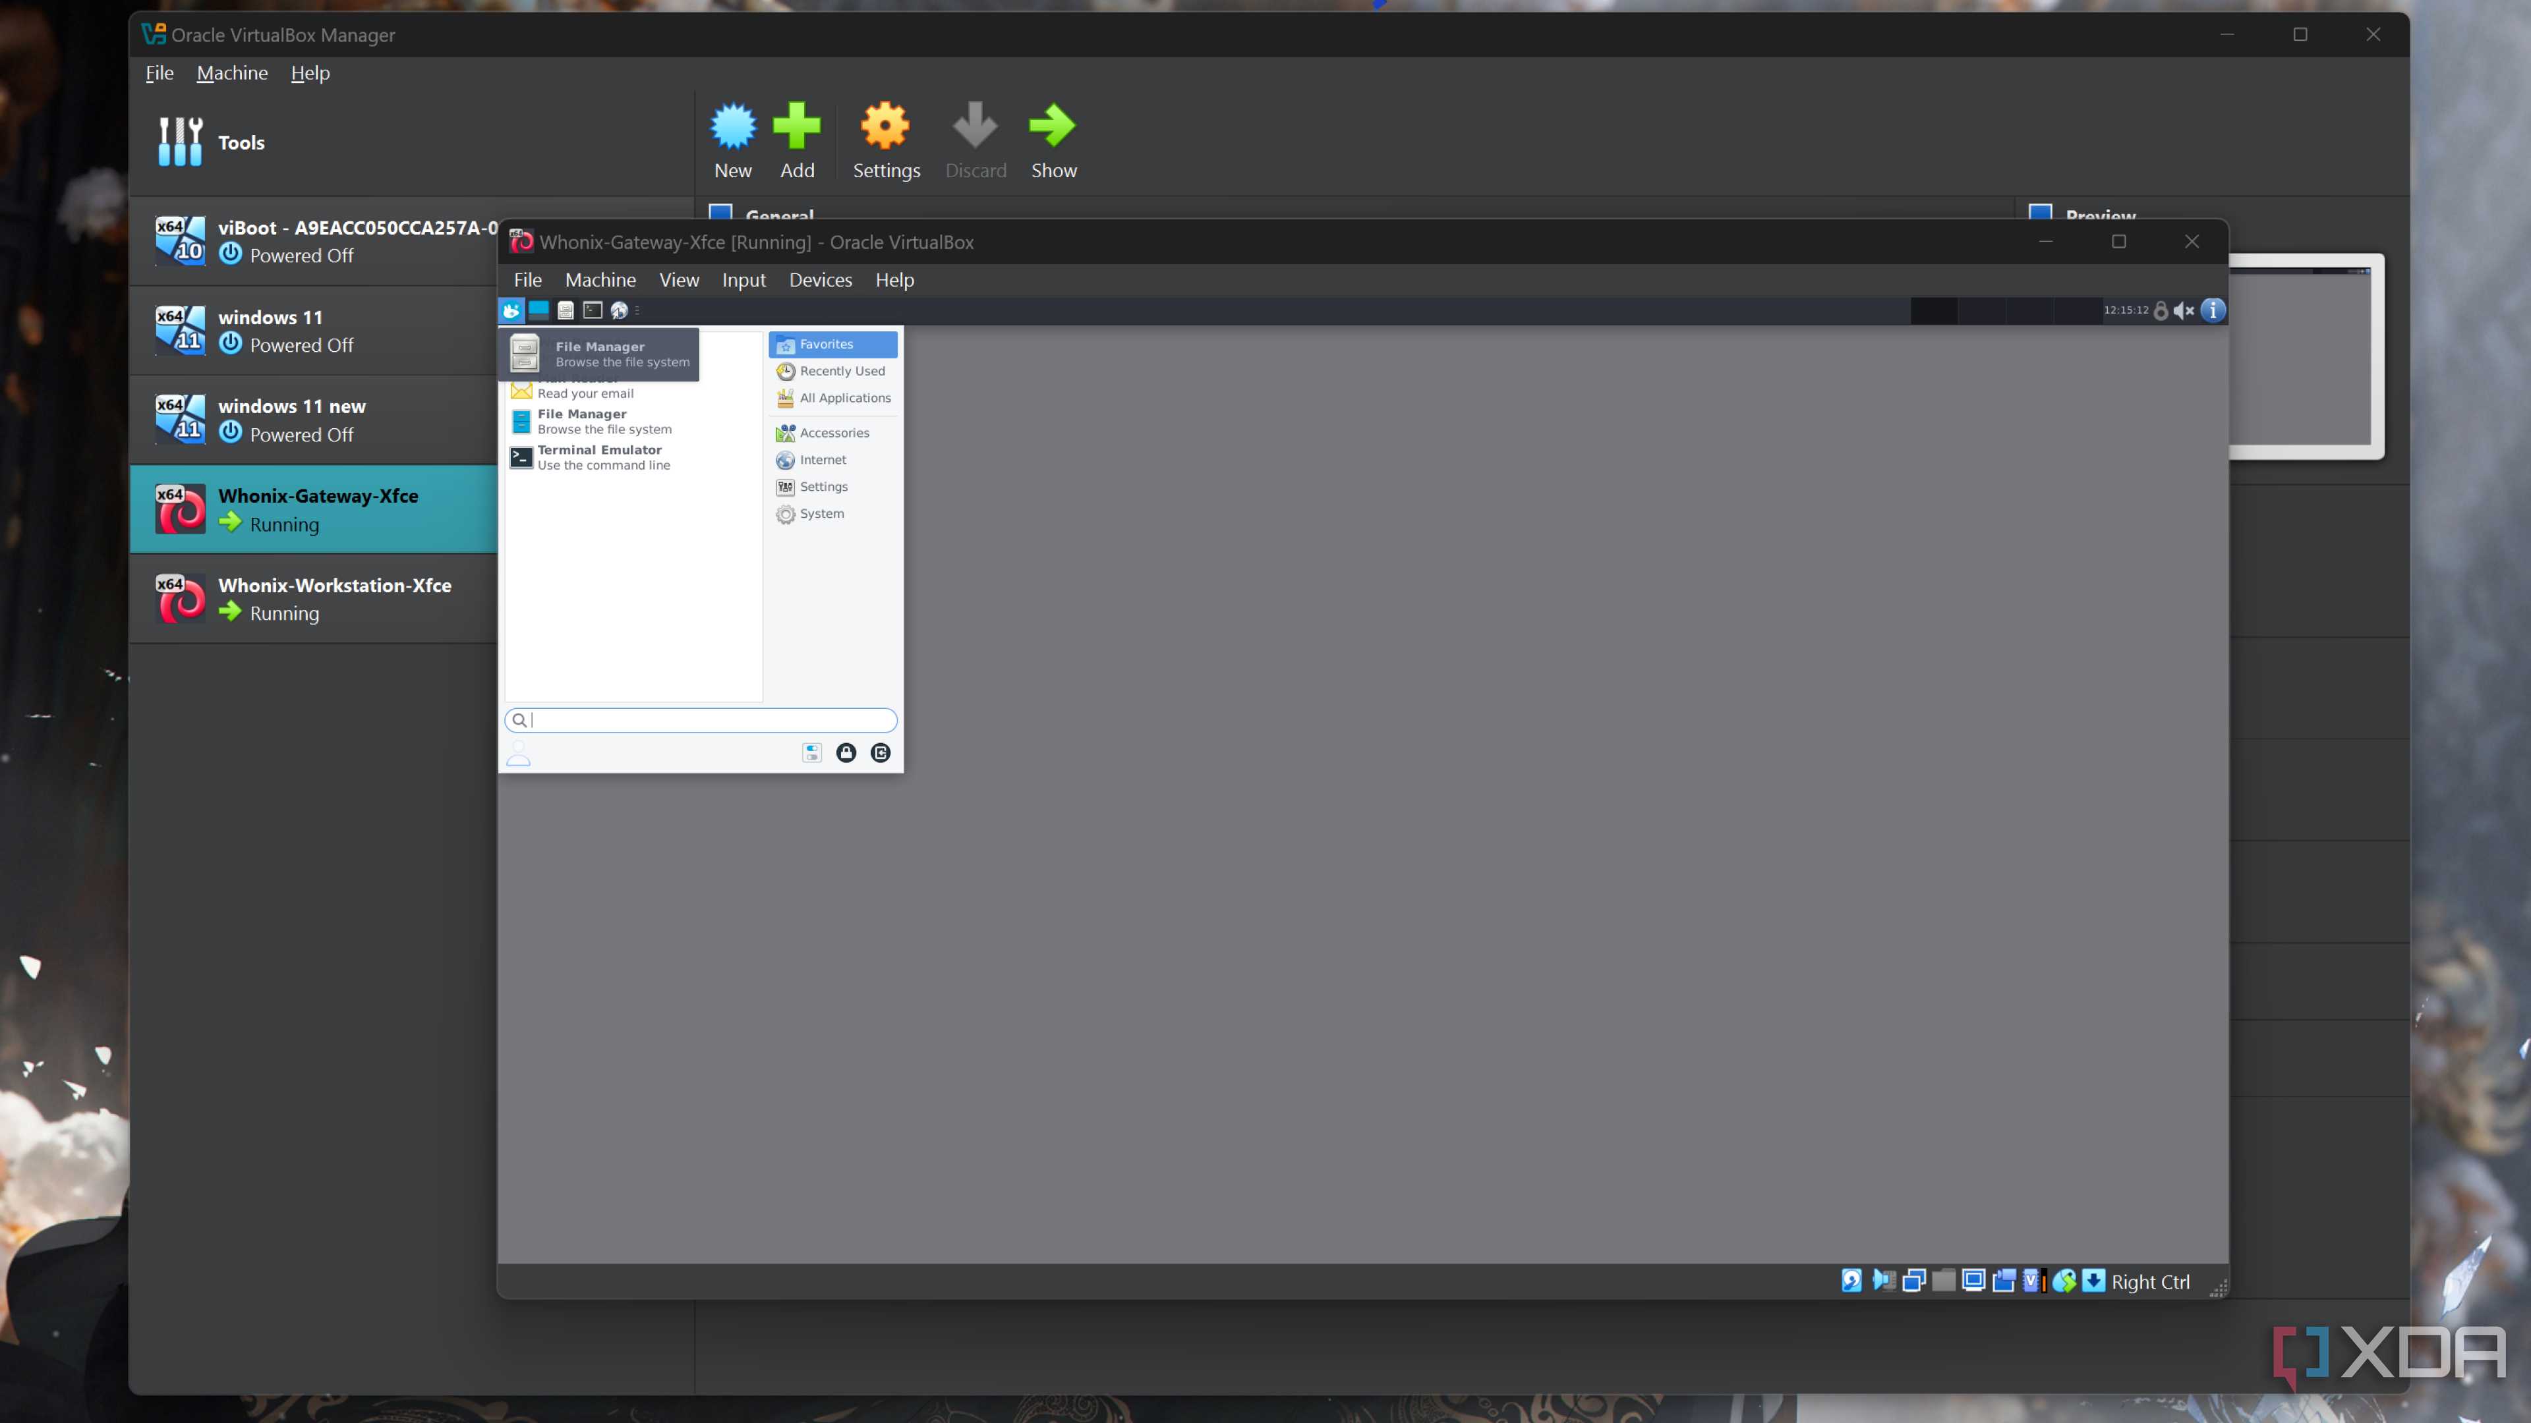Select Internet category in Whisker menu
This screenshot has width=2531, height=1423.
tap(832, 460)
